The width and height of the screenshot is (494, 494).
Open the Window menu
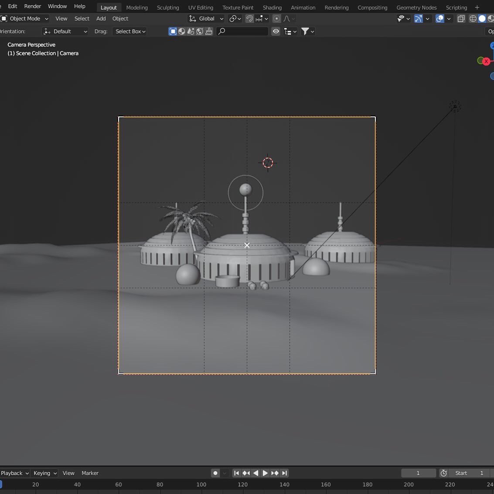point(57,6)
